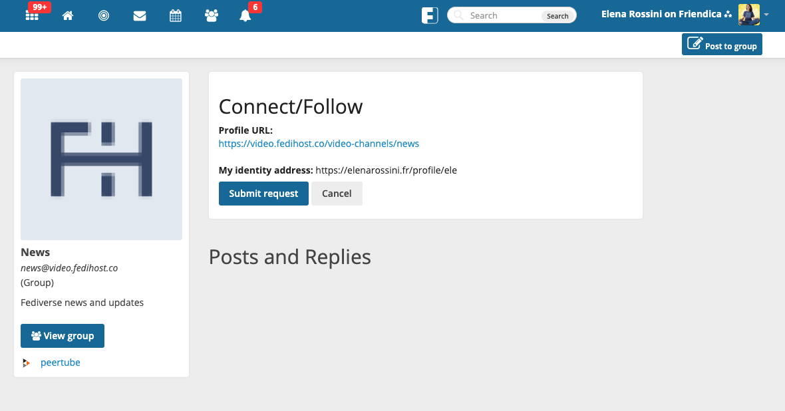
Task: Open the peertube link
Action: click(x=61, y=362)
